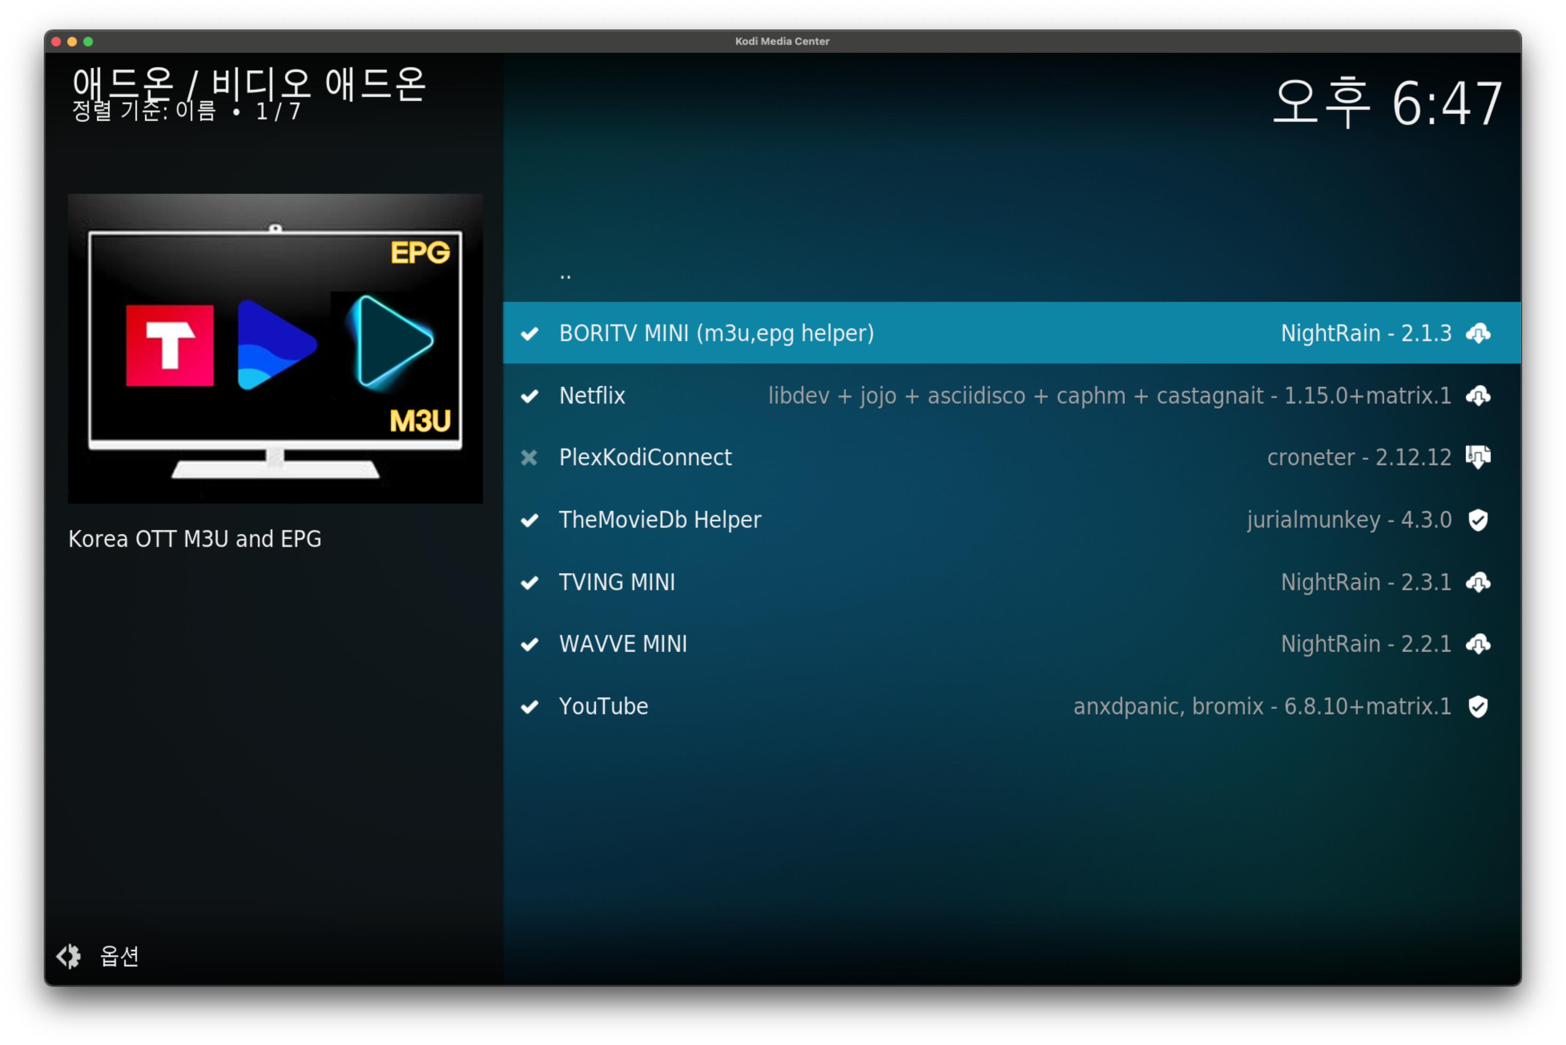Open the 옵션 options side menu
The width and height of the screenshot is (1566, 1045).
tap(119, 956)
